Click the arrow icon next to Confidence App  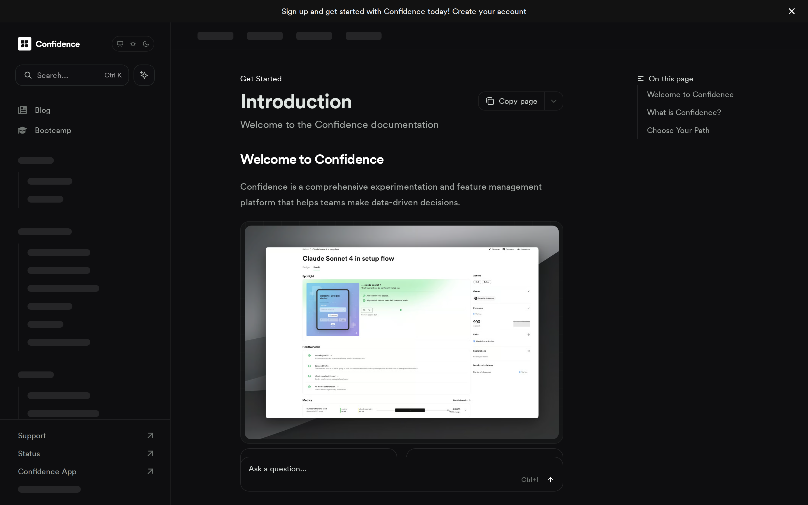point(150,471)
